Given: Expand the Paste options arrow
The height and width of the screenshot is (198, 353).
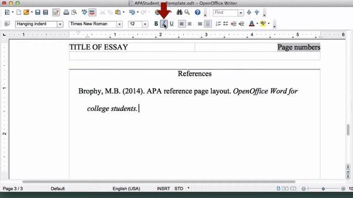Looking at the screenshot, I should (x=124, y=12).
